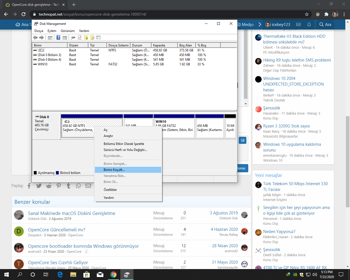The height and width of the screenshot is (280, 350).
Task: Share the thread on WhatsApp
Action: [78, 186]
